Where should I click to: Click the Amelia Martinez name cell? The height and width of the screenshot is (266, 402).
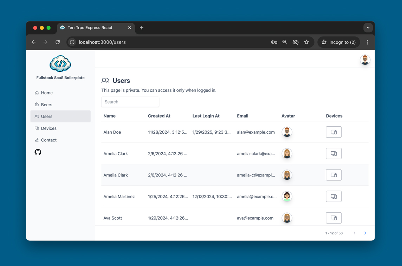coord(119,197)
